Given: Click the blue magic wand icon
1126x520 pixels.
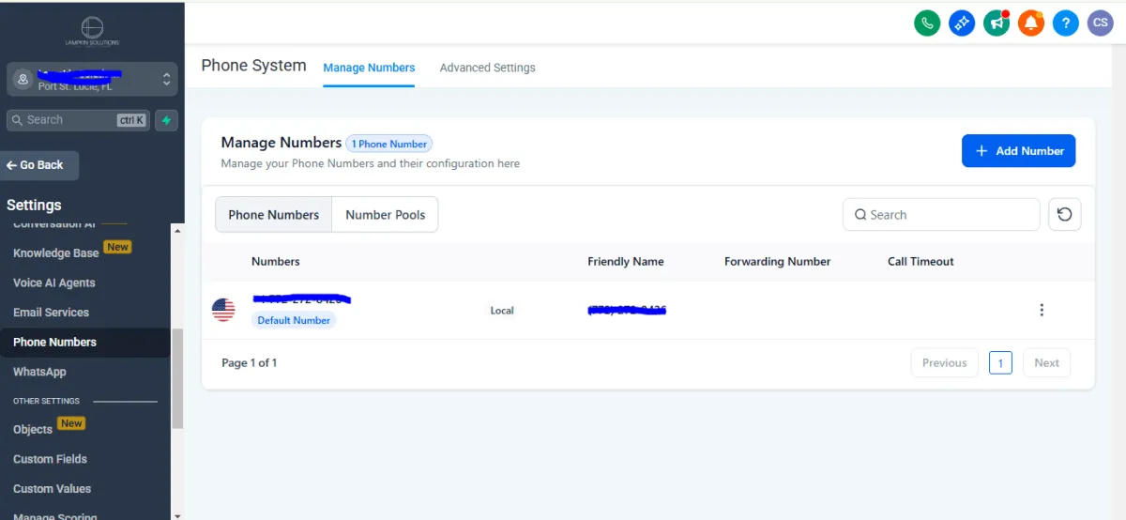Looking at the screenshot, I should click(x=962, y=23).
